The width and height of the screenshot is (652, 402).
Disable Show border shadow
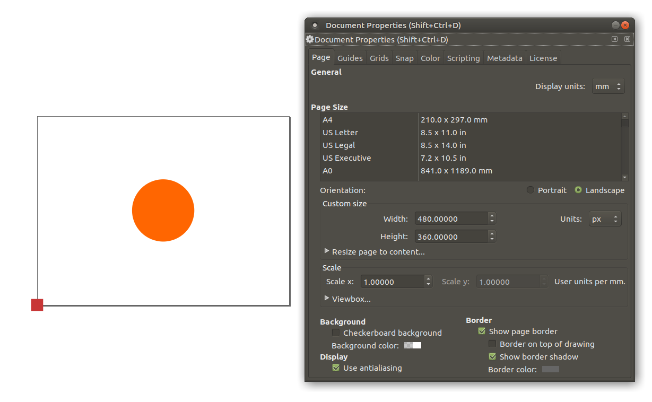coord(492,356)
